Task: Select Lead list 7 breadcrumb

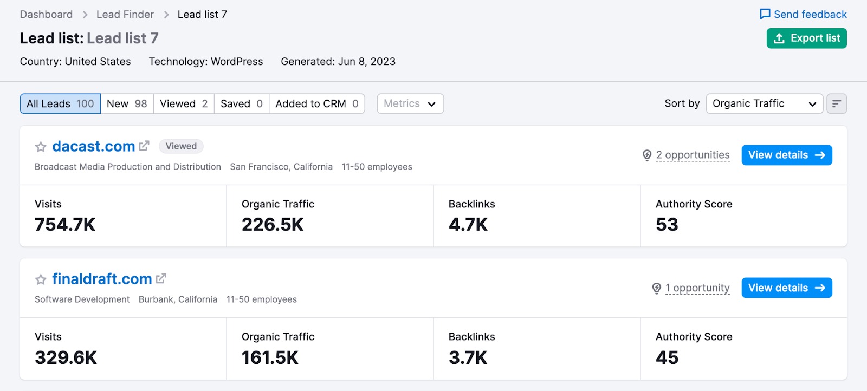Action: tap(202, 15)
